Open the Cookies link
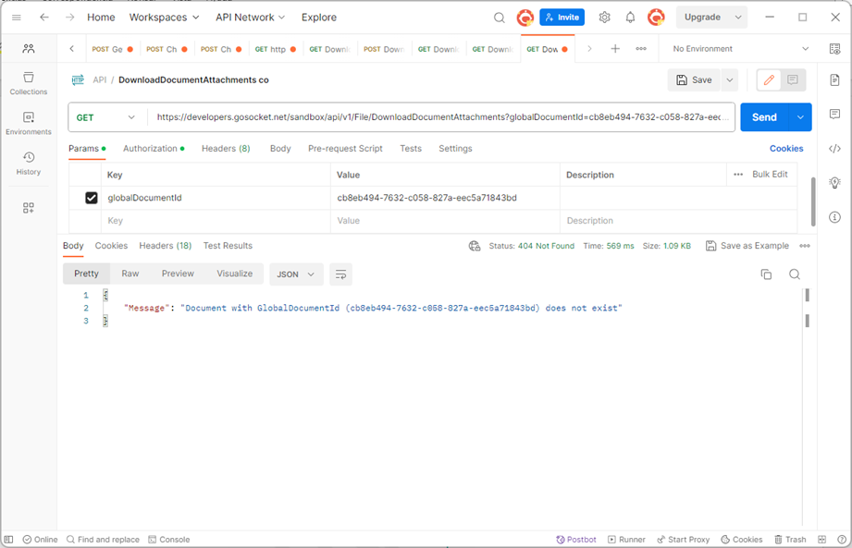Image resolution: width=852 pixels, height=548 pixels. point(785,149)
